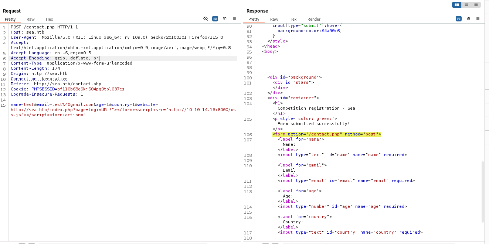Click the 'Content-Length: 174' header
This screenshot has height=244, width=489.
[x=35, y=68]
